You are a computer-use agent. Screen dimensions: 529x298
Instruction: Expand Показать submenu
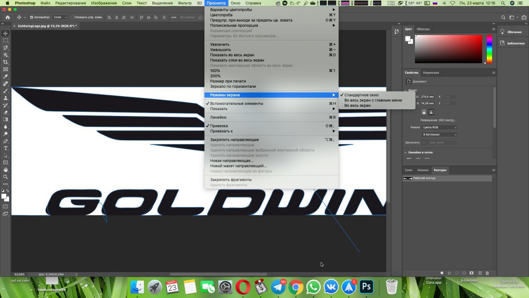[272, 109]
